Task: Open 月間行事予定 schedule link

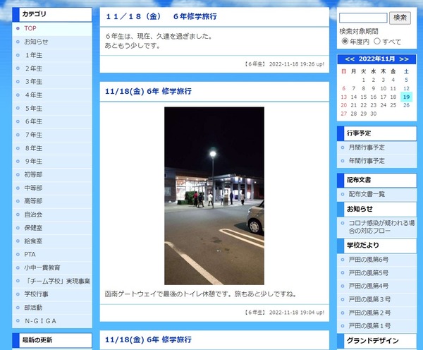Action: pos(367,147)
